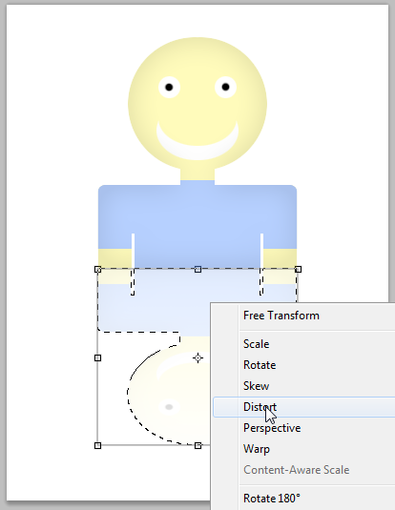Click the top-center transform handle
This screenshot has width=395, height=510.
tap(197, 270)
